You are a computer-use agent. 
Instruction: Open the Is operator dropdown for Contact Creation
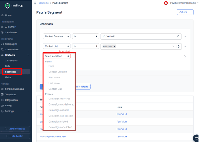tap(85, 36)
